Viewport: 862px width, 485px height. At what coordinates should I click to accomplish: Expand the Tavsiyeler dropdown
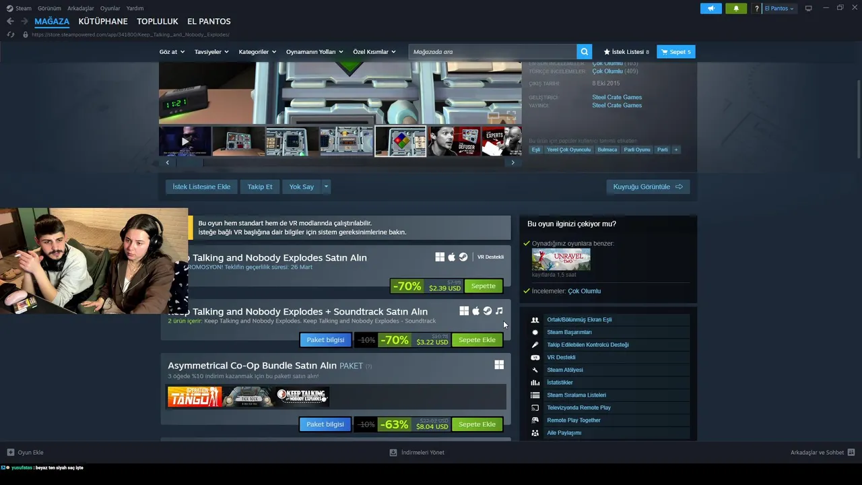coord(211,52)
